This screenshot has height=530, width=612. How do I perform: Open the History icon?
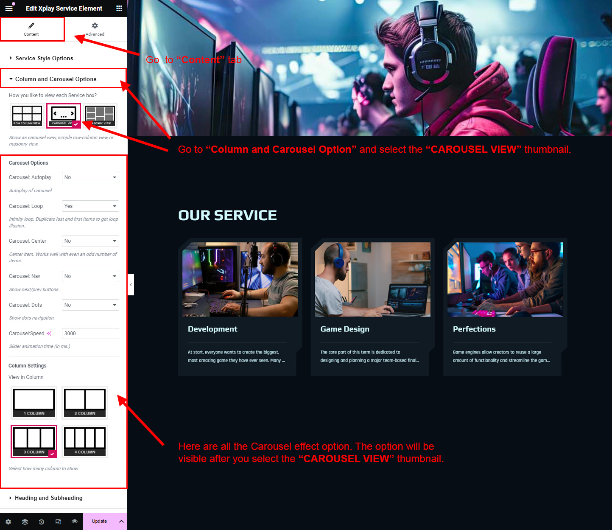[x=42, y=522]
